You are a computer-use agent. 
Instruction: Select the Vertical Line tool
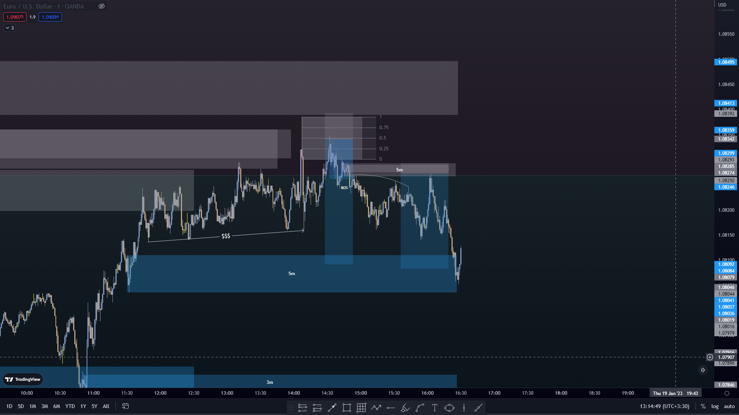(x=464, y=408)
